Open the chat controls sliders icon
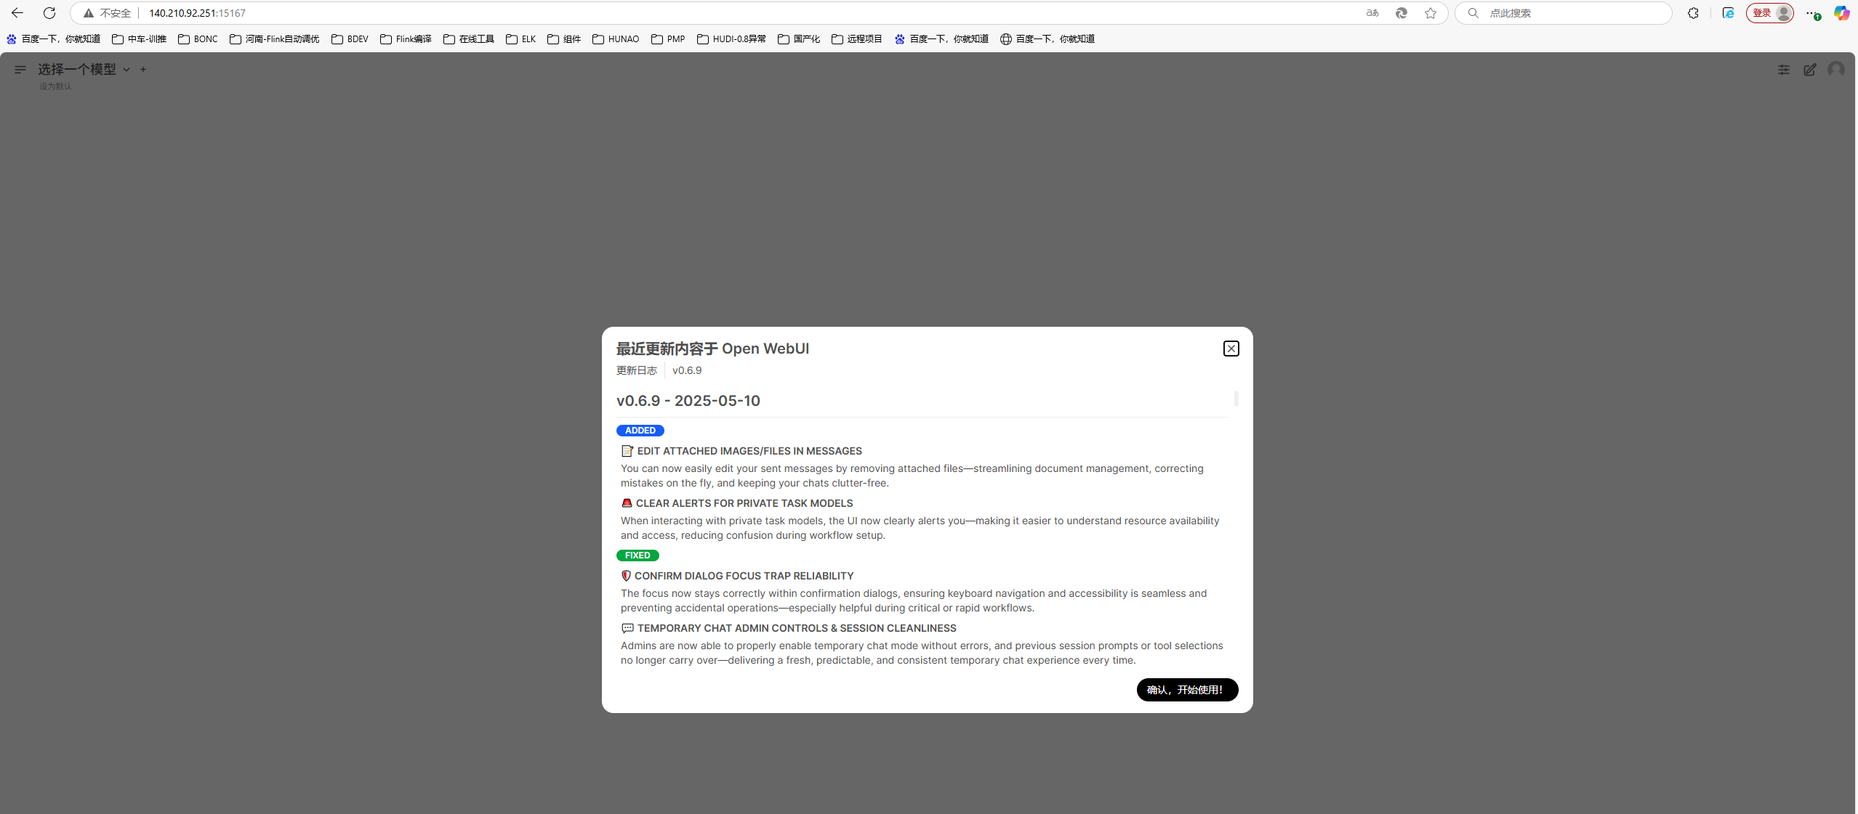1858x814 pixels. tap(1784, 70)
